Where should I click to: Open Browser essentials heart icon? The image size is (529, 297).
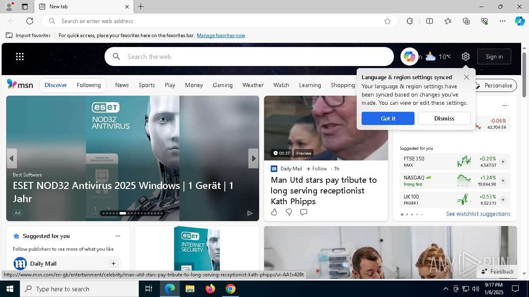click(x=484, y=21)
